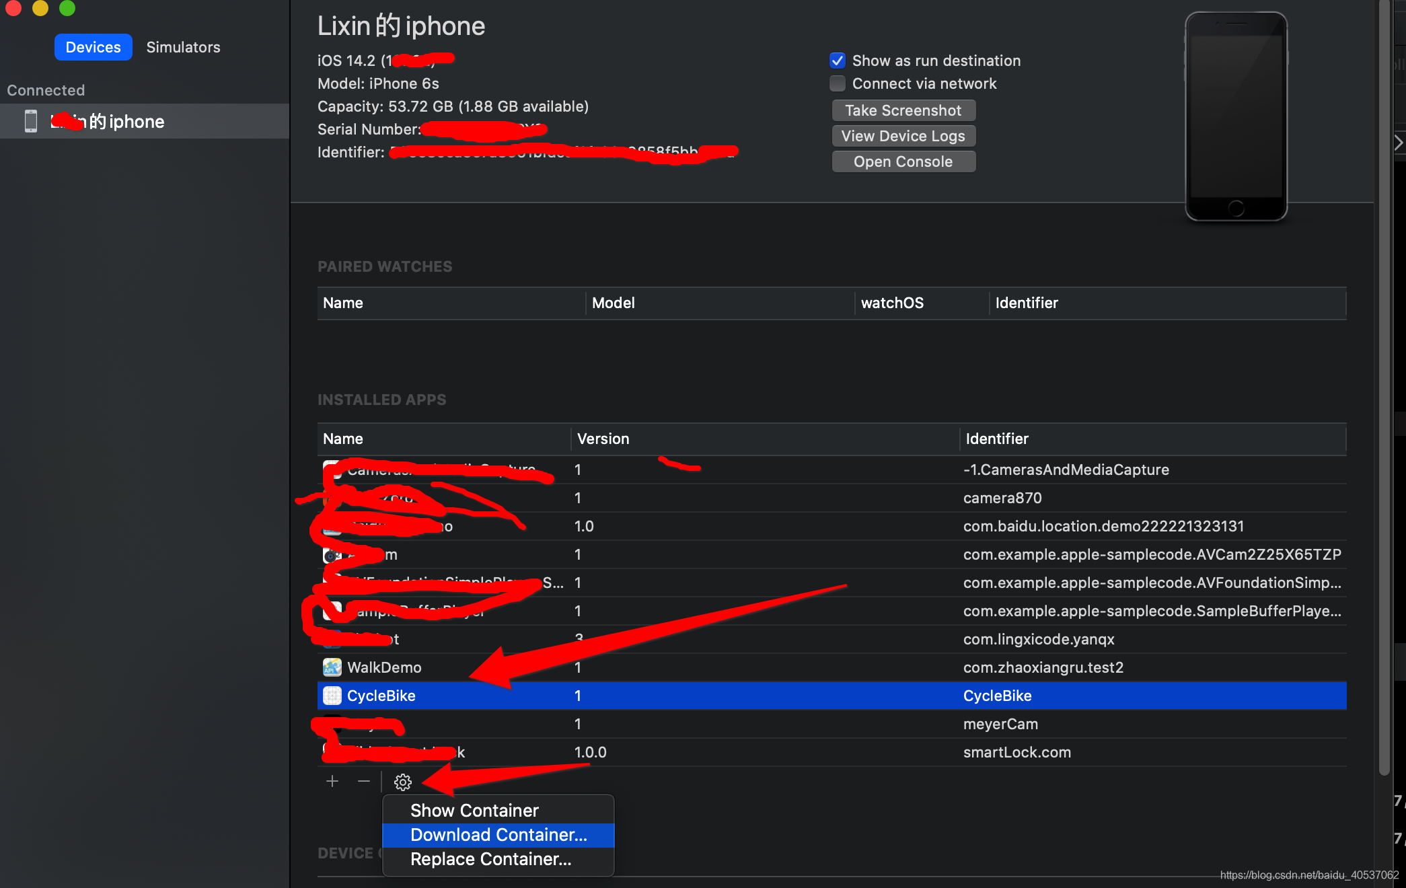
Task: Select the com.zhaoxiangru.test2 identifier
Action: [1043, 667]
